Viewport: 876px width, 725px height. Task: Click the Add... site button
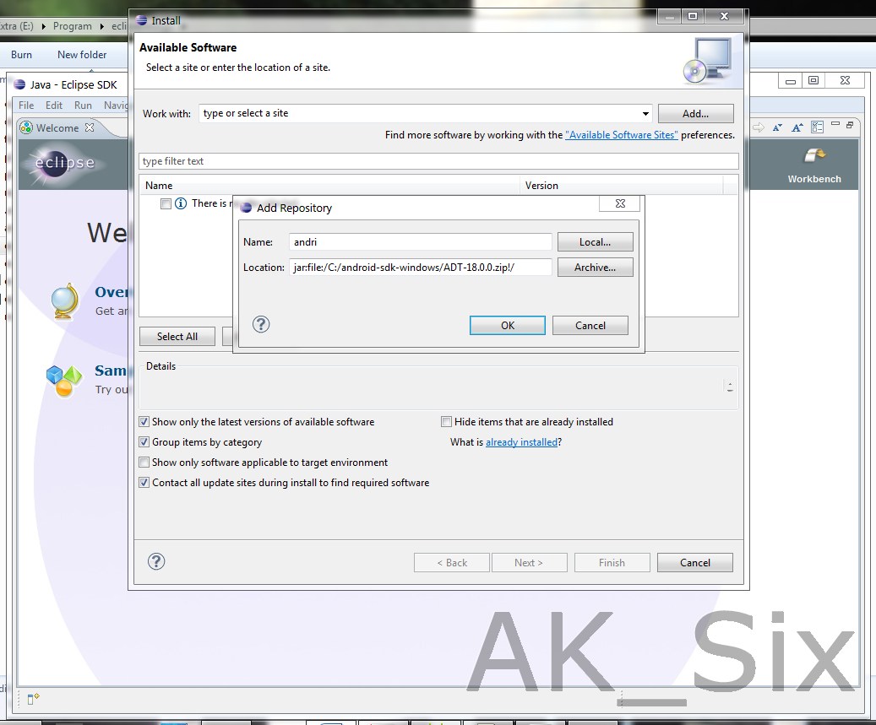(x=695, y=113)
